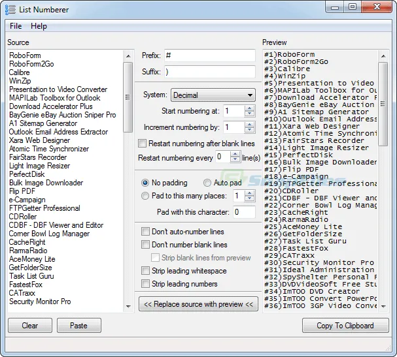Enable Strip leading whitespace checkbox

(145, 271)
